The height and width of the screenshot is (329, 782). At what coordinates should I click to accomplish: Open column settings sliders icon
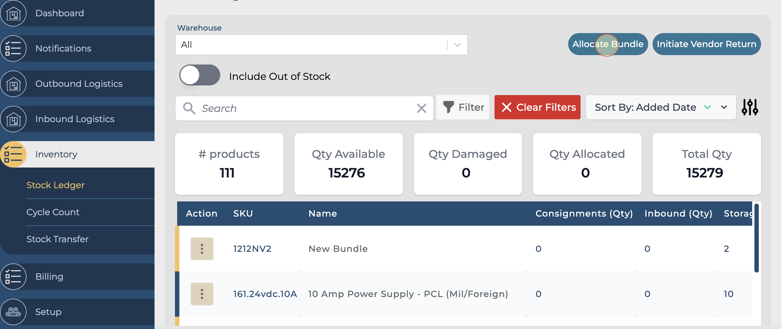coord(749,107)
